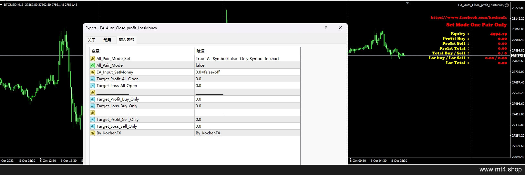Click the Target_Profit_All_Open number icon

(92, 79)
